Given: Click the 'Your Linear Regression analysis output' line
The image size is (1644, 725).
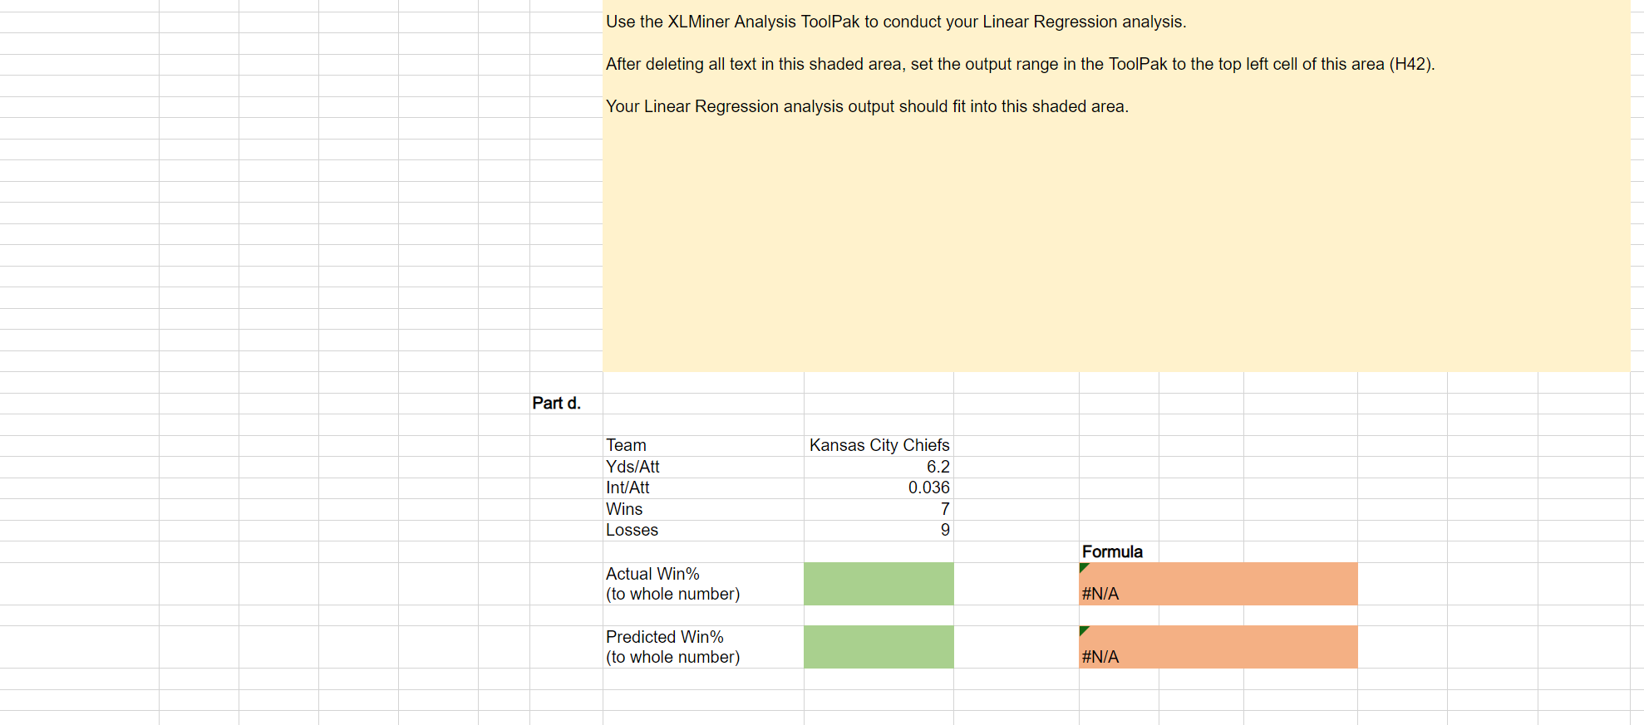Looking at the screenshot, I should click(x=867, y=107).
